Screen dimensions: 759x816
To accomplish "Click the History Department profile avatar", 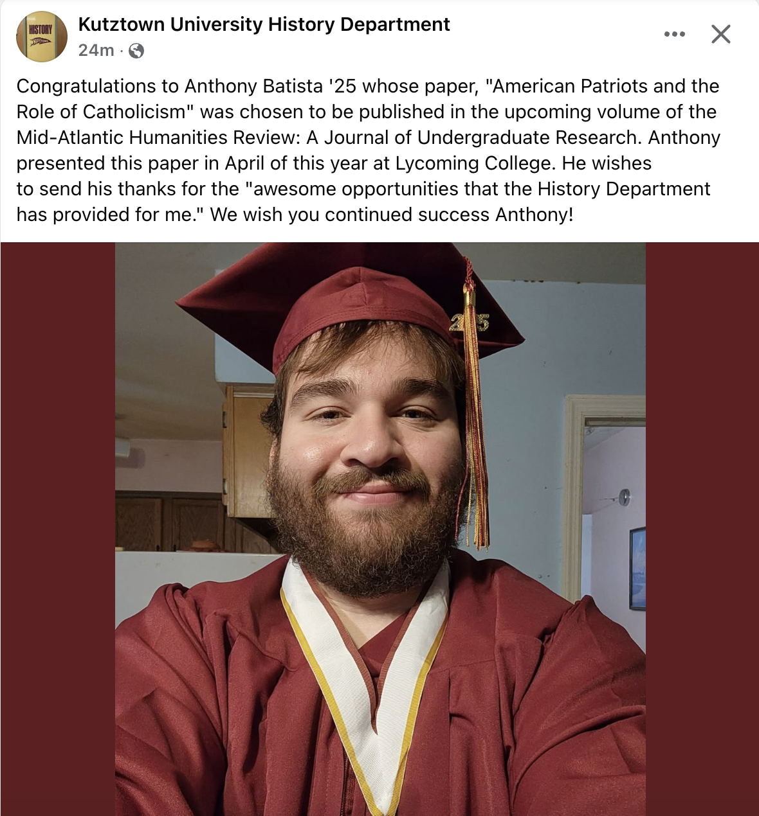I will (x=42, y=37).
